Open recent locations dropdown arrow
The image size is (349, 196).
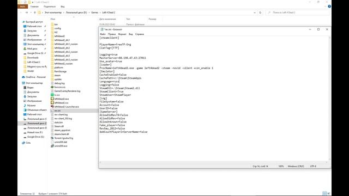pos(31,13)
